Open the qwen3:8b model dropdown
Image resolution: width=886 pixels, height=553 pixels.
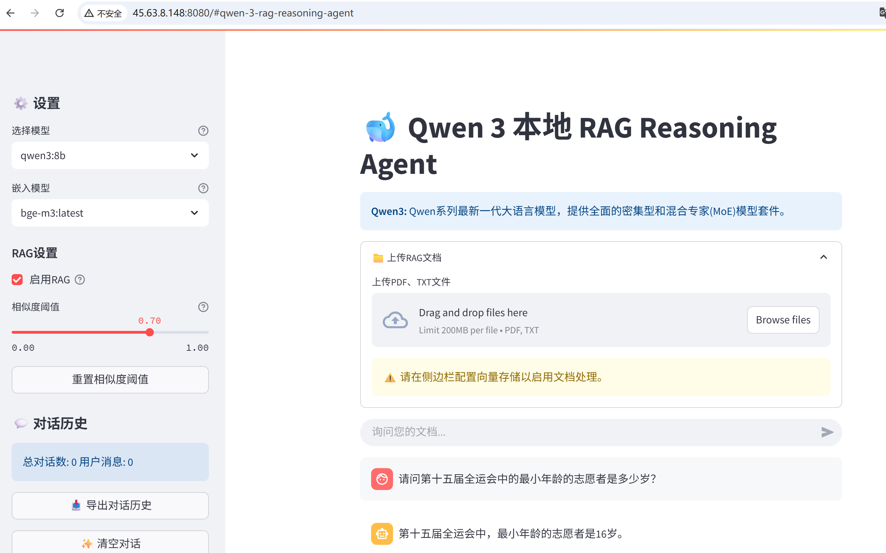click(x=110, y=155)
